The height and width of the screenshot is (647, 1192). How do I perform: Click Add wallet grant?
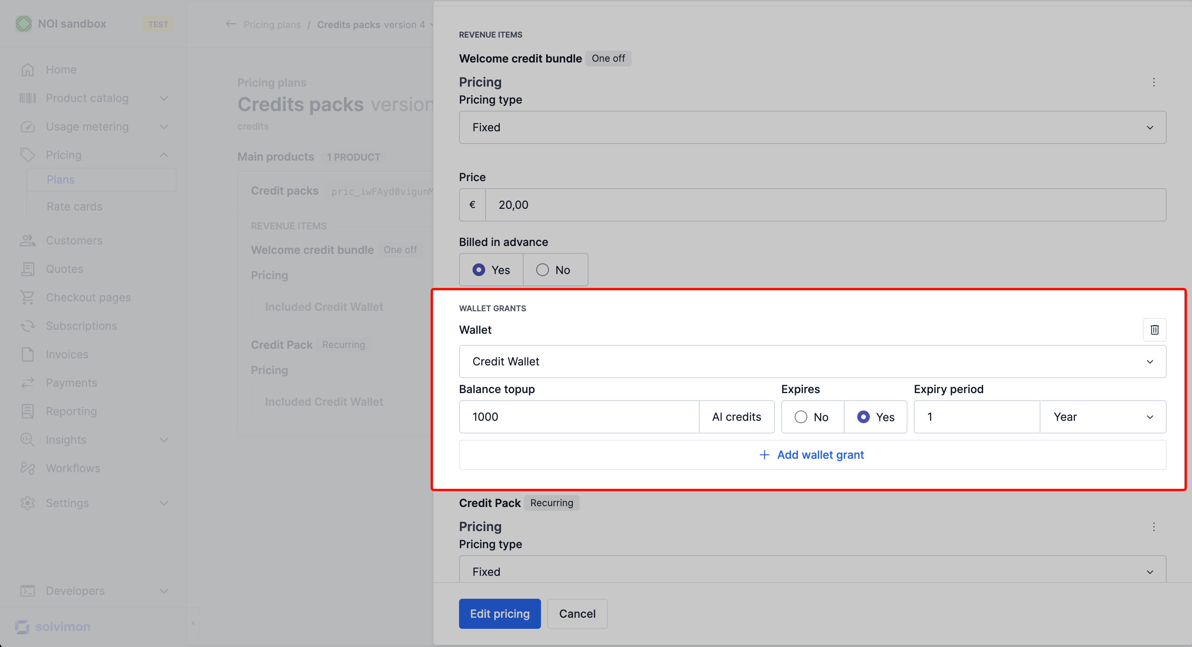click(x=812, y=455)
